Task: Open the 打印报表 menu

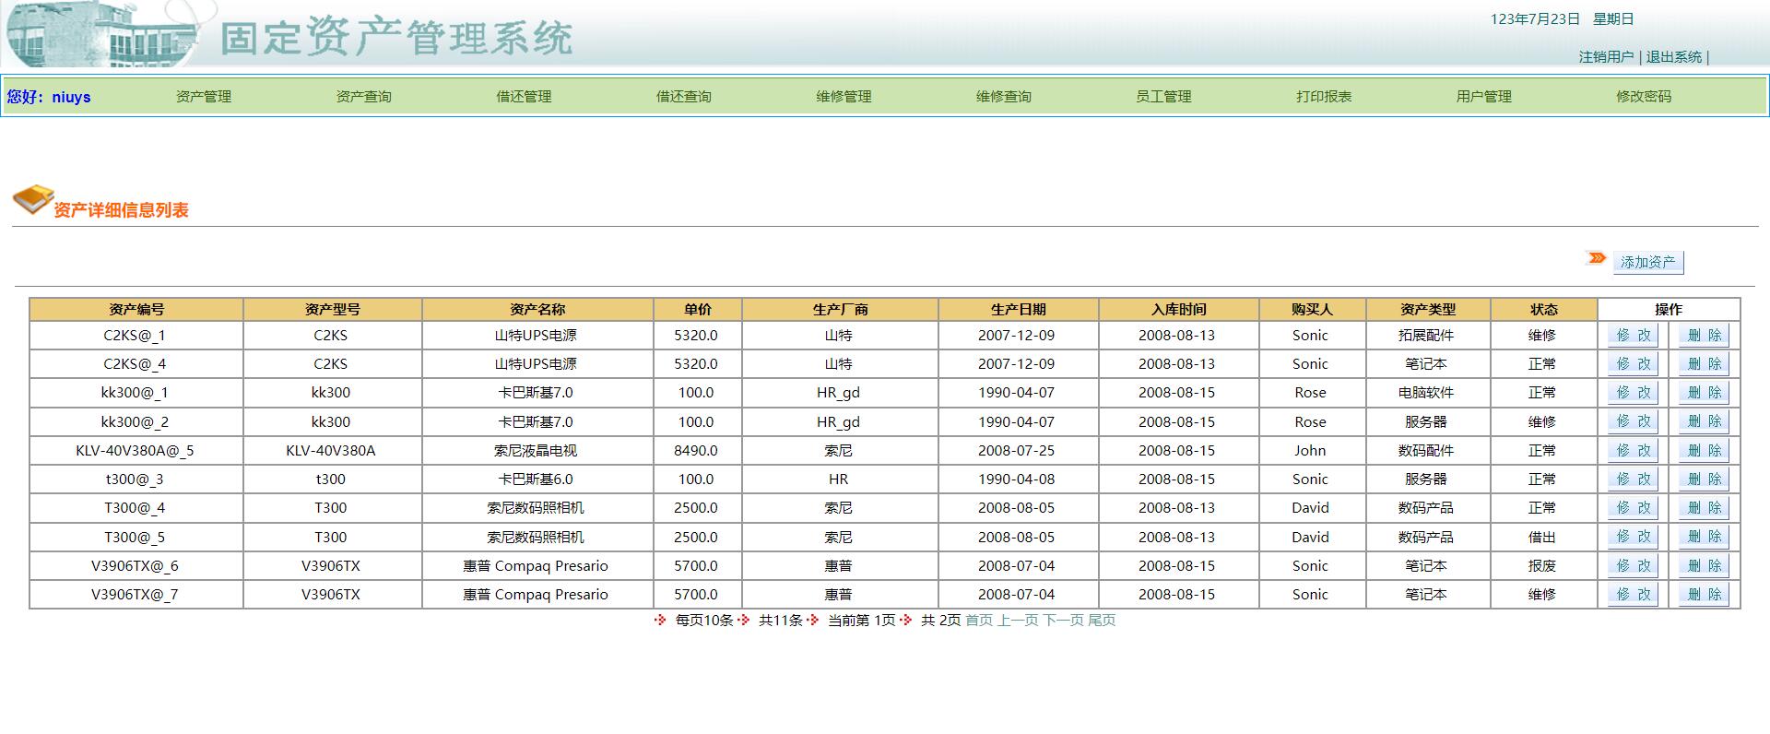Action: (1324, 97)
